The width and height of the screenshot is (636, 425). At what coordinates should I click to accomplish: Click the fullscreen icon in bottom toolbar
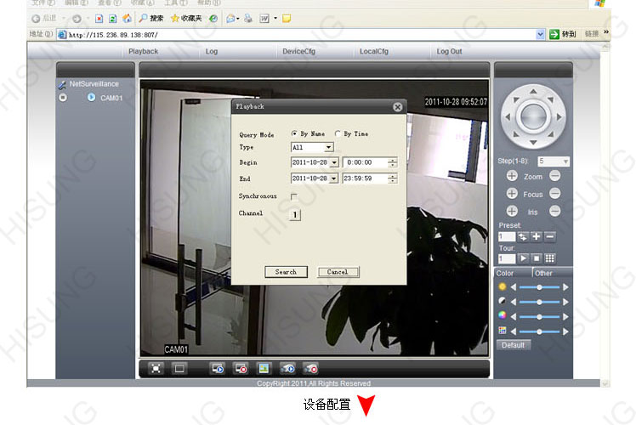click(156, 368)
